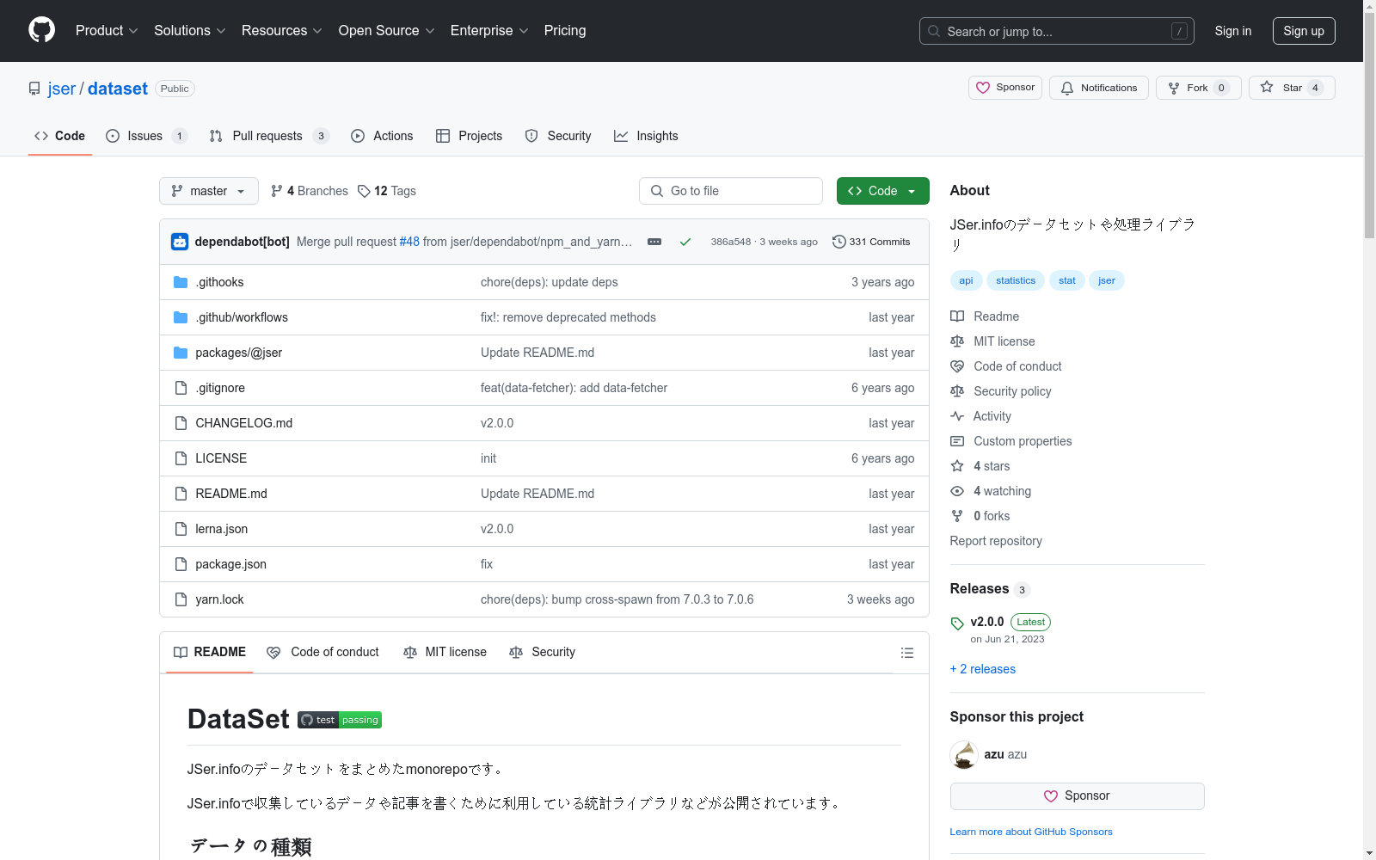
Task: Open the Actions tab
Action: tap(383, 136)
